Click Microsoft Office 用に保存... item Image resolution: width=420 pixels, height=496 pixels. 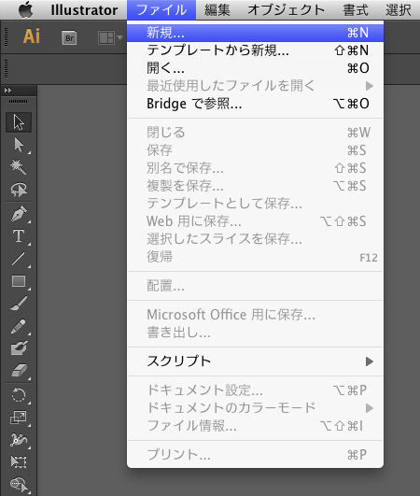tap(256, 315)
